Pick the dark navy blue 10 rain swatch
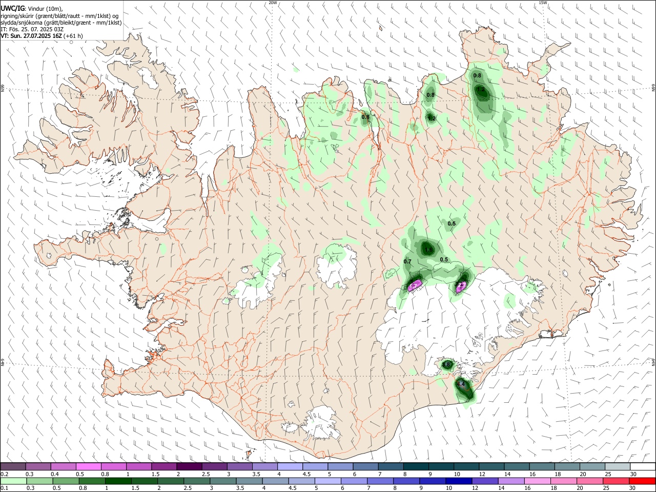The image size is (656, 492). tap(459, 481)
